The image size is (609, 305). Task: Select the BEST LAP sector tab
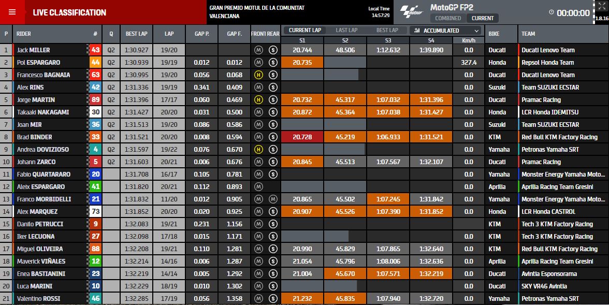coord(387,31)
